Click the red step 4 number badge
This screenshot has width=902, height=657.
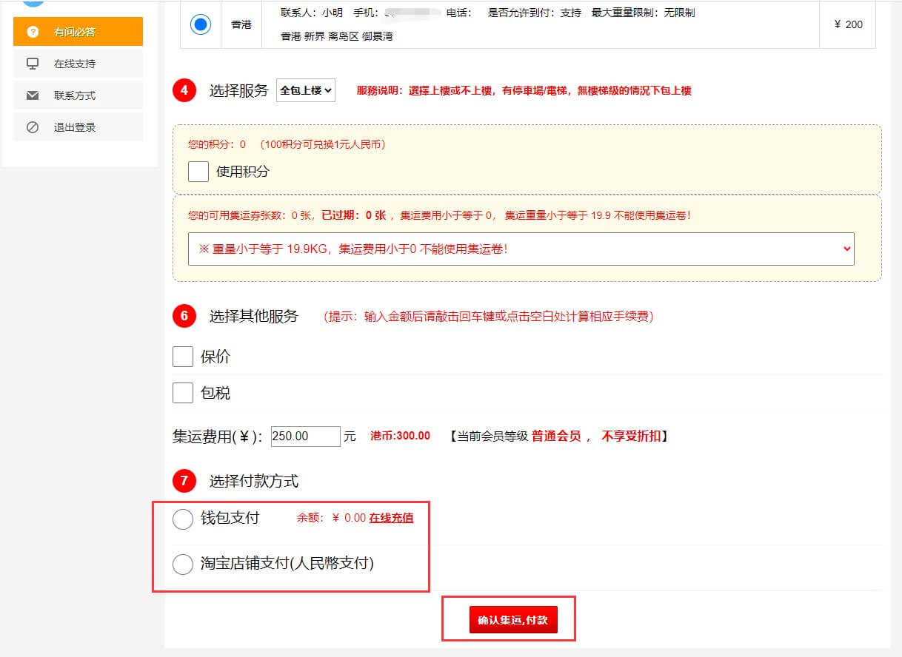(184, 91)
